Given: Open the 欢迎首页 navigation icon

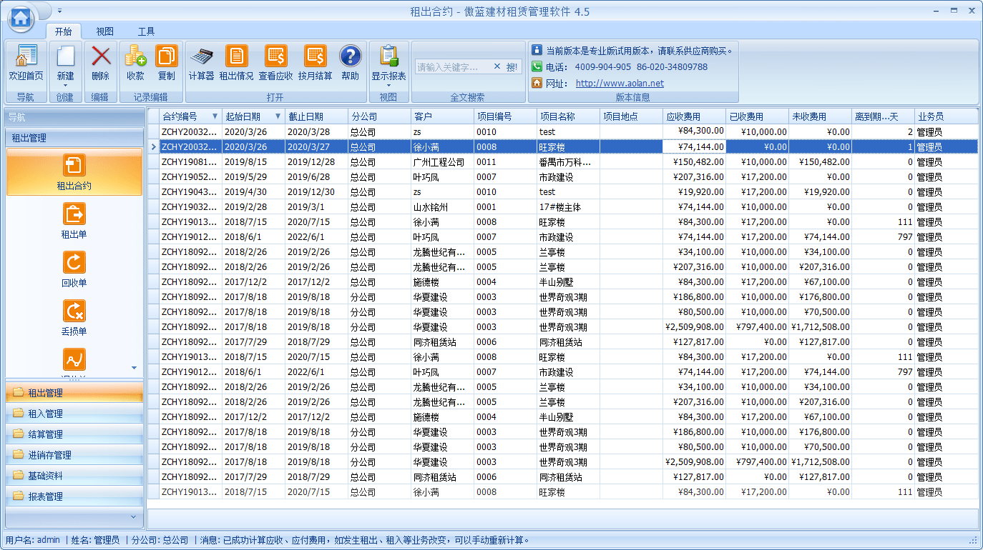Looking at the screenshot, I should (x=26, y=64).
